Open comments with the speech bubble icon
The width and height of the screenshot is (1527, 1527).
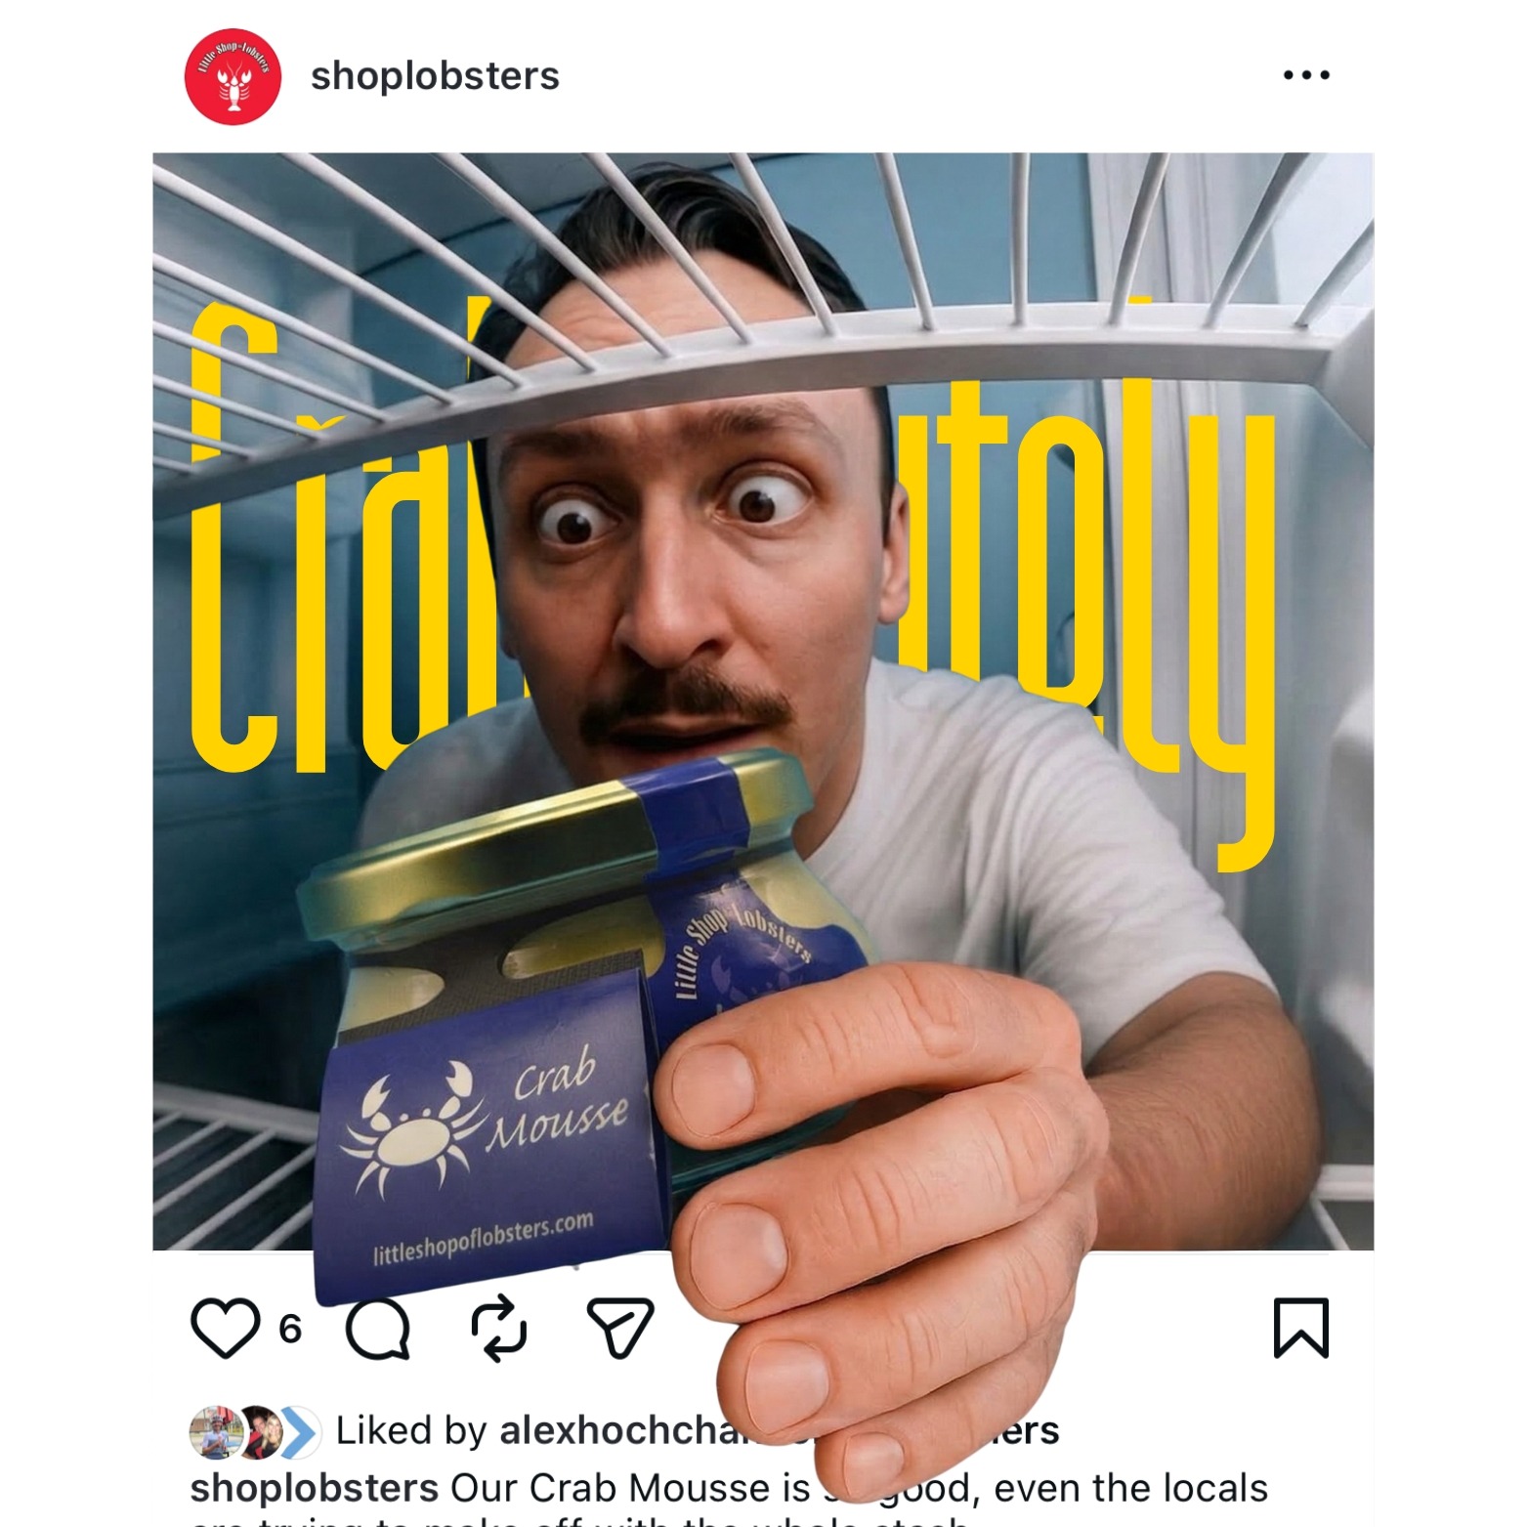(x=377, y=1329)
